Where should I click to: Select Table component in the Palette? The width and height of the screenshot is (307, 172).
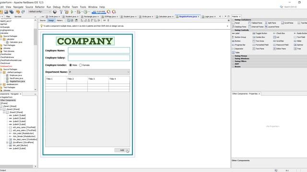pyautogui.click(x=236, y=53)
